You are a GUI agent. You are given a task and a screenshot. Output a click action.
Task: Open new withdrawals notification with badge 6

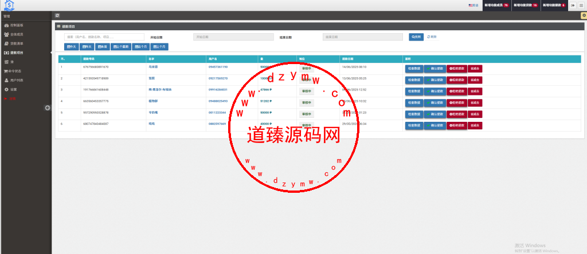[x=554, y=5]
